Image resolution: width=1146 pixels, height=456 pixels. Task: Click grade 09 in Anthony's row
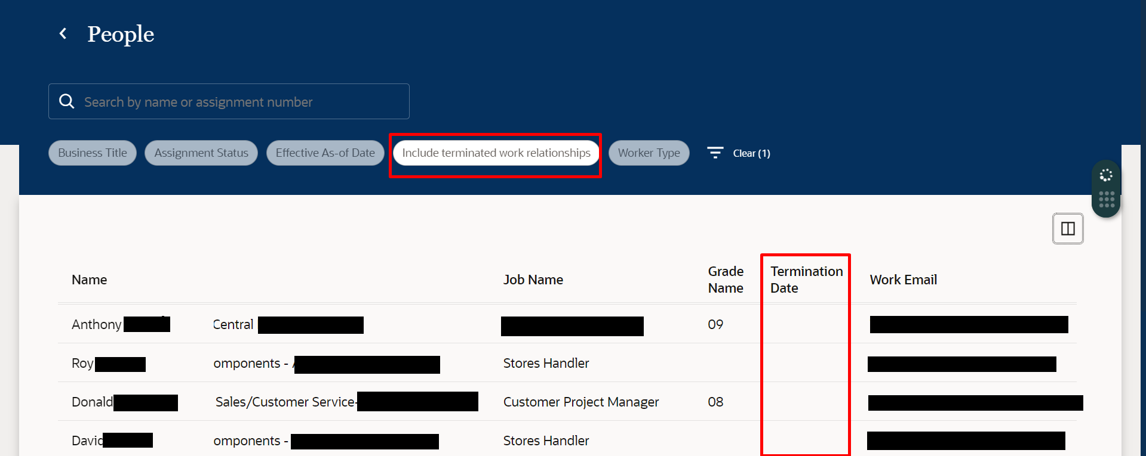click(715, 324)
